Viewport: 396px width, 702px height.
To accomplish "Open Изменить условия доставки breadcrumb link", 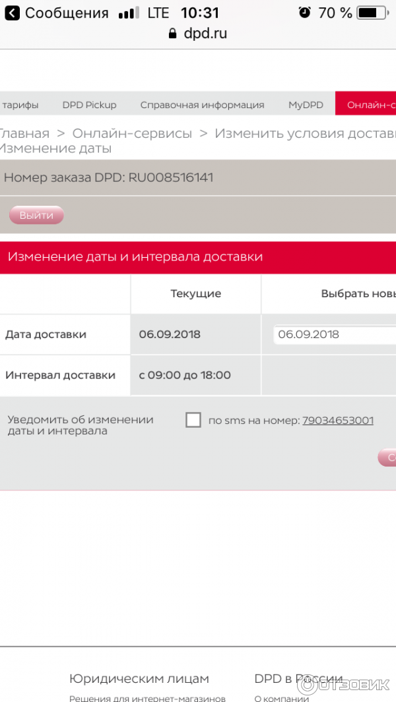I will click(x=305, y=133).
